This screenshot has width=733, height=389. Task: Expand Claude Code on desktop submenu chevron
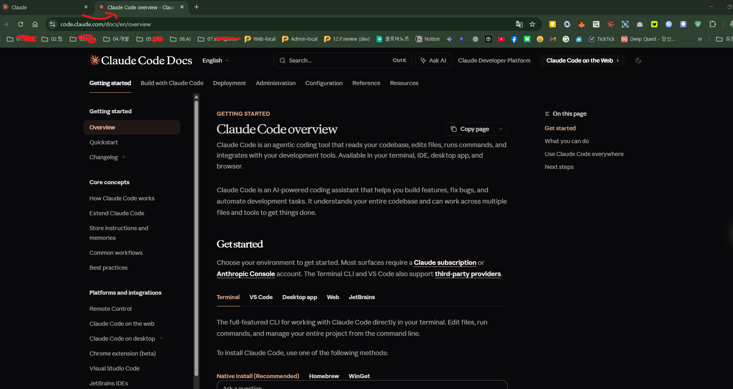pos(161,338)
